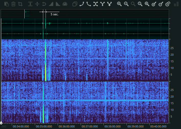Click the magnifier with plus zoom in
Image resolution: width=181 pixels, height=129 pixels.
(x=119, y=4)
